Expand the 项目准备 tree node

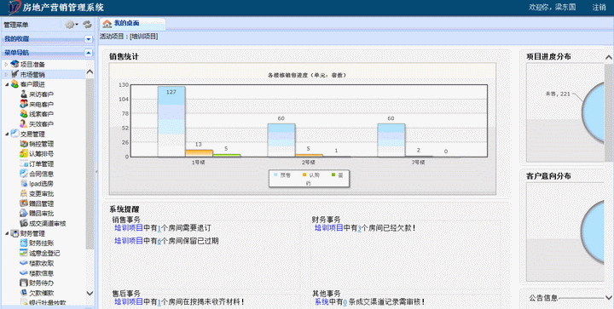click(x=6, y=65)
